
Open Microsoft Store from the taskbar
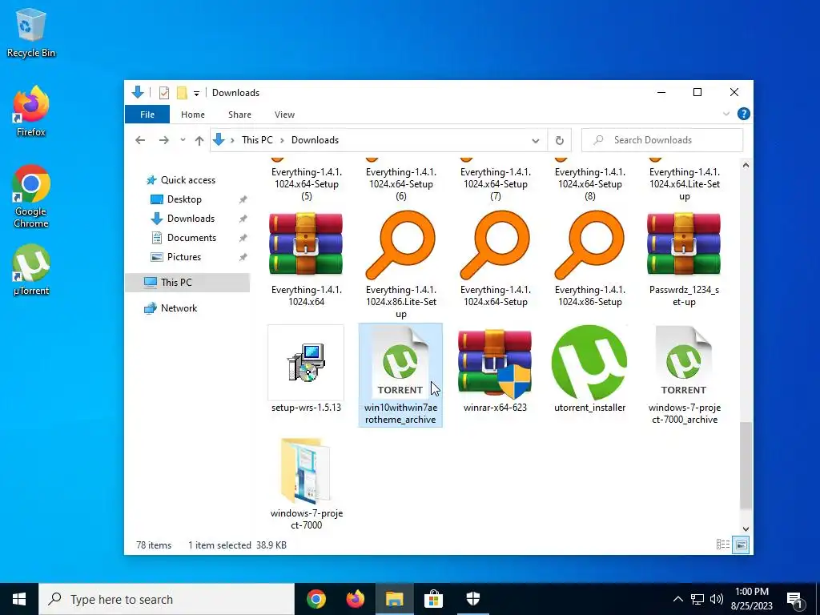433,599
